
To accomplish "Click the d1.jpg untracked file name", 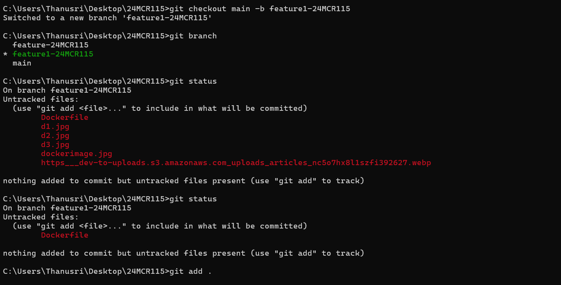I will [55, 126].
